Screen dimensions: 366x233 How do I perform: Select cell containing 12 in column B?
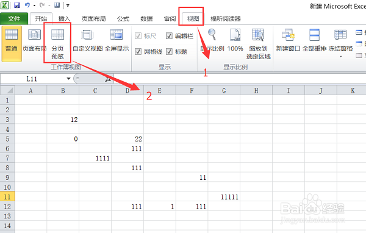coord(63,120)
